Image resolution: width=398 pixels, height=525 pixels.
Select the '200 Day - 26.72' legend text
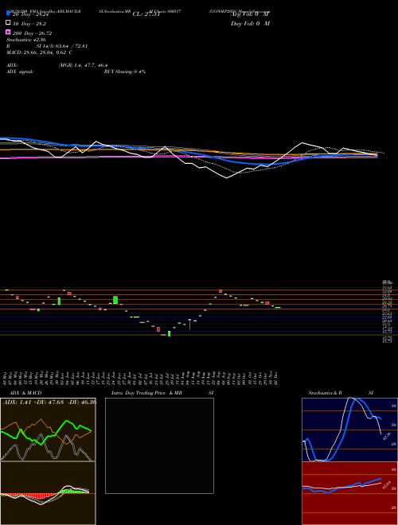coord(32,33)
